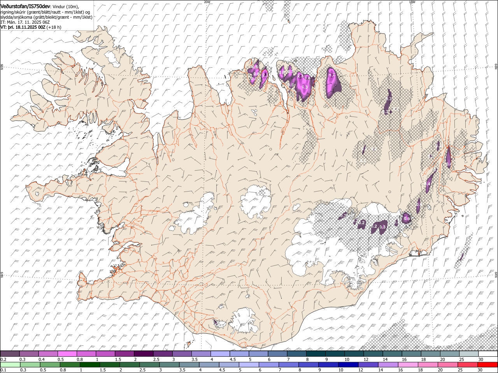Click the legend description line starting with slydda/snjókoma

46,17
